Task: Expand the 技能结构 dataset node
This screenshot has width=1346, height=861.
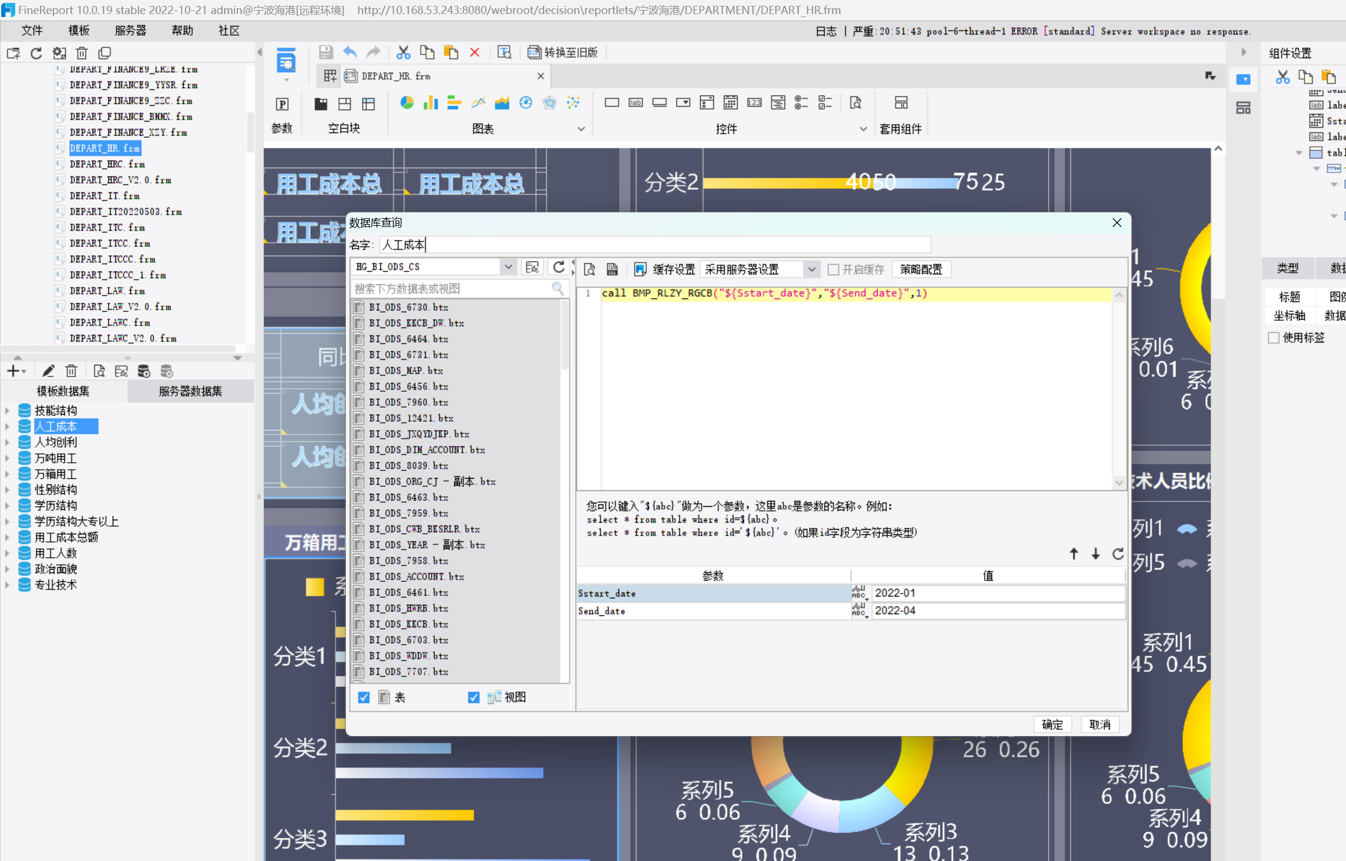Action: pos(7,411)
